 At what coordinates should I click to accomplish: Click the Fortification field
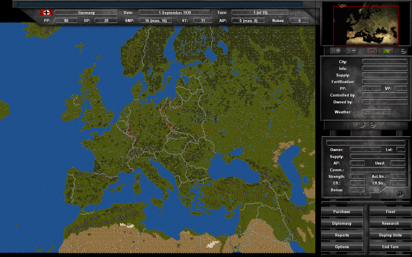pos(385,82)
